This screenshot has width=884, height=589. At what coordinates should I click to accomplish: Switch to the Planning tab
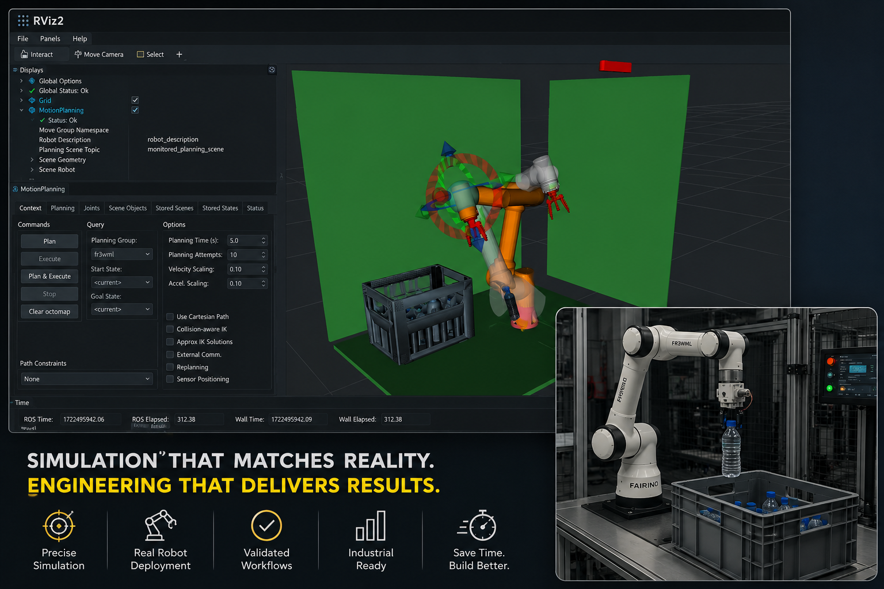[x=63, y=208]
